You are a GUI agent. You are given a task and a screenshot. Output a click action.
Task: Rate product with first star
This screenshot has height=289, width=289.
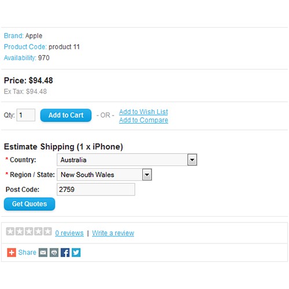pyautogui.click(x=10, y=231)
